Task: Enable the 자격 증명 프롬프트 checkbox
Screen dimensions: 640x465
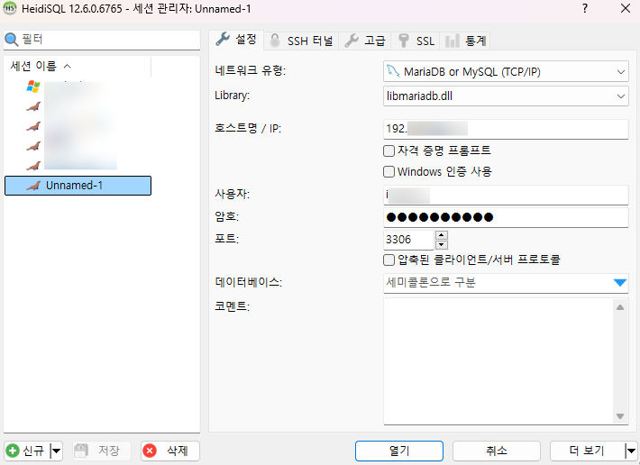Action: 389,150
